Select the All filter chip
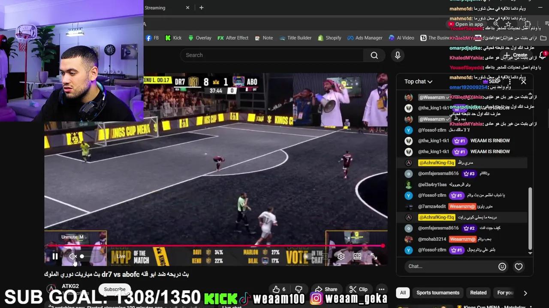 click(403, 293)
